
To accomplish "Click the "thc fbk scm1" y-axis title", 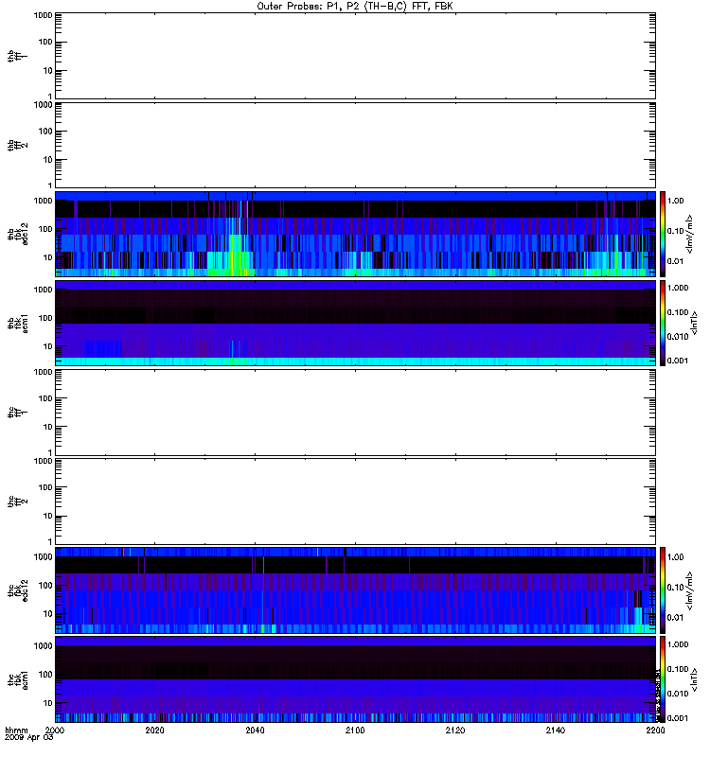I will [x=18, y=679].
